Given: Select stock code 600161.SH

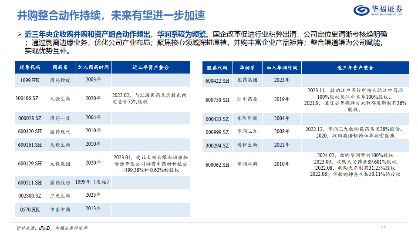Looking at the screenshot, I should (30, 144).
